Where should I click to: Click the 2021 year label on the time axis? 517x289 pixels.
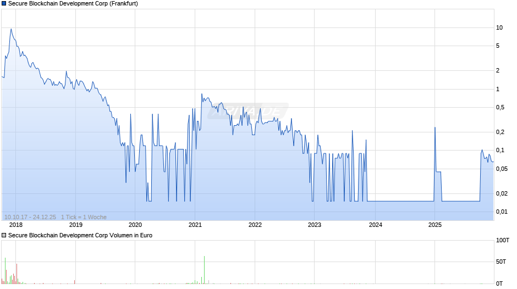(x=195, y=225)
